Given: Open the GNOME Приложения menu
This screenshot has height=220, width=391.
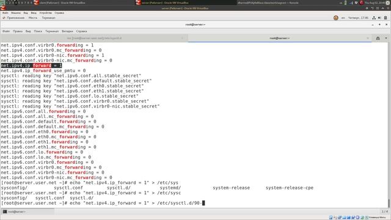Looking at the screenshot, I should click(16, 18).
